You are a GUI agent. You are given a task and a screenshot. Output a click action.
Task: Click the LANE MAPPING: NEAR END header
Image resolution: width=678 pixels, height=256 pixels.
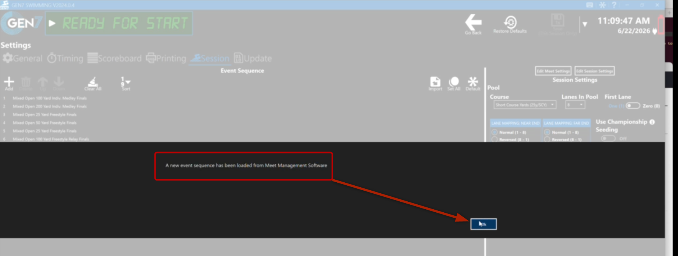click(x=516, y=123)
